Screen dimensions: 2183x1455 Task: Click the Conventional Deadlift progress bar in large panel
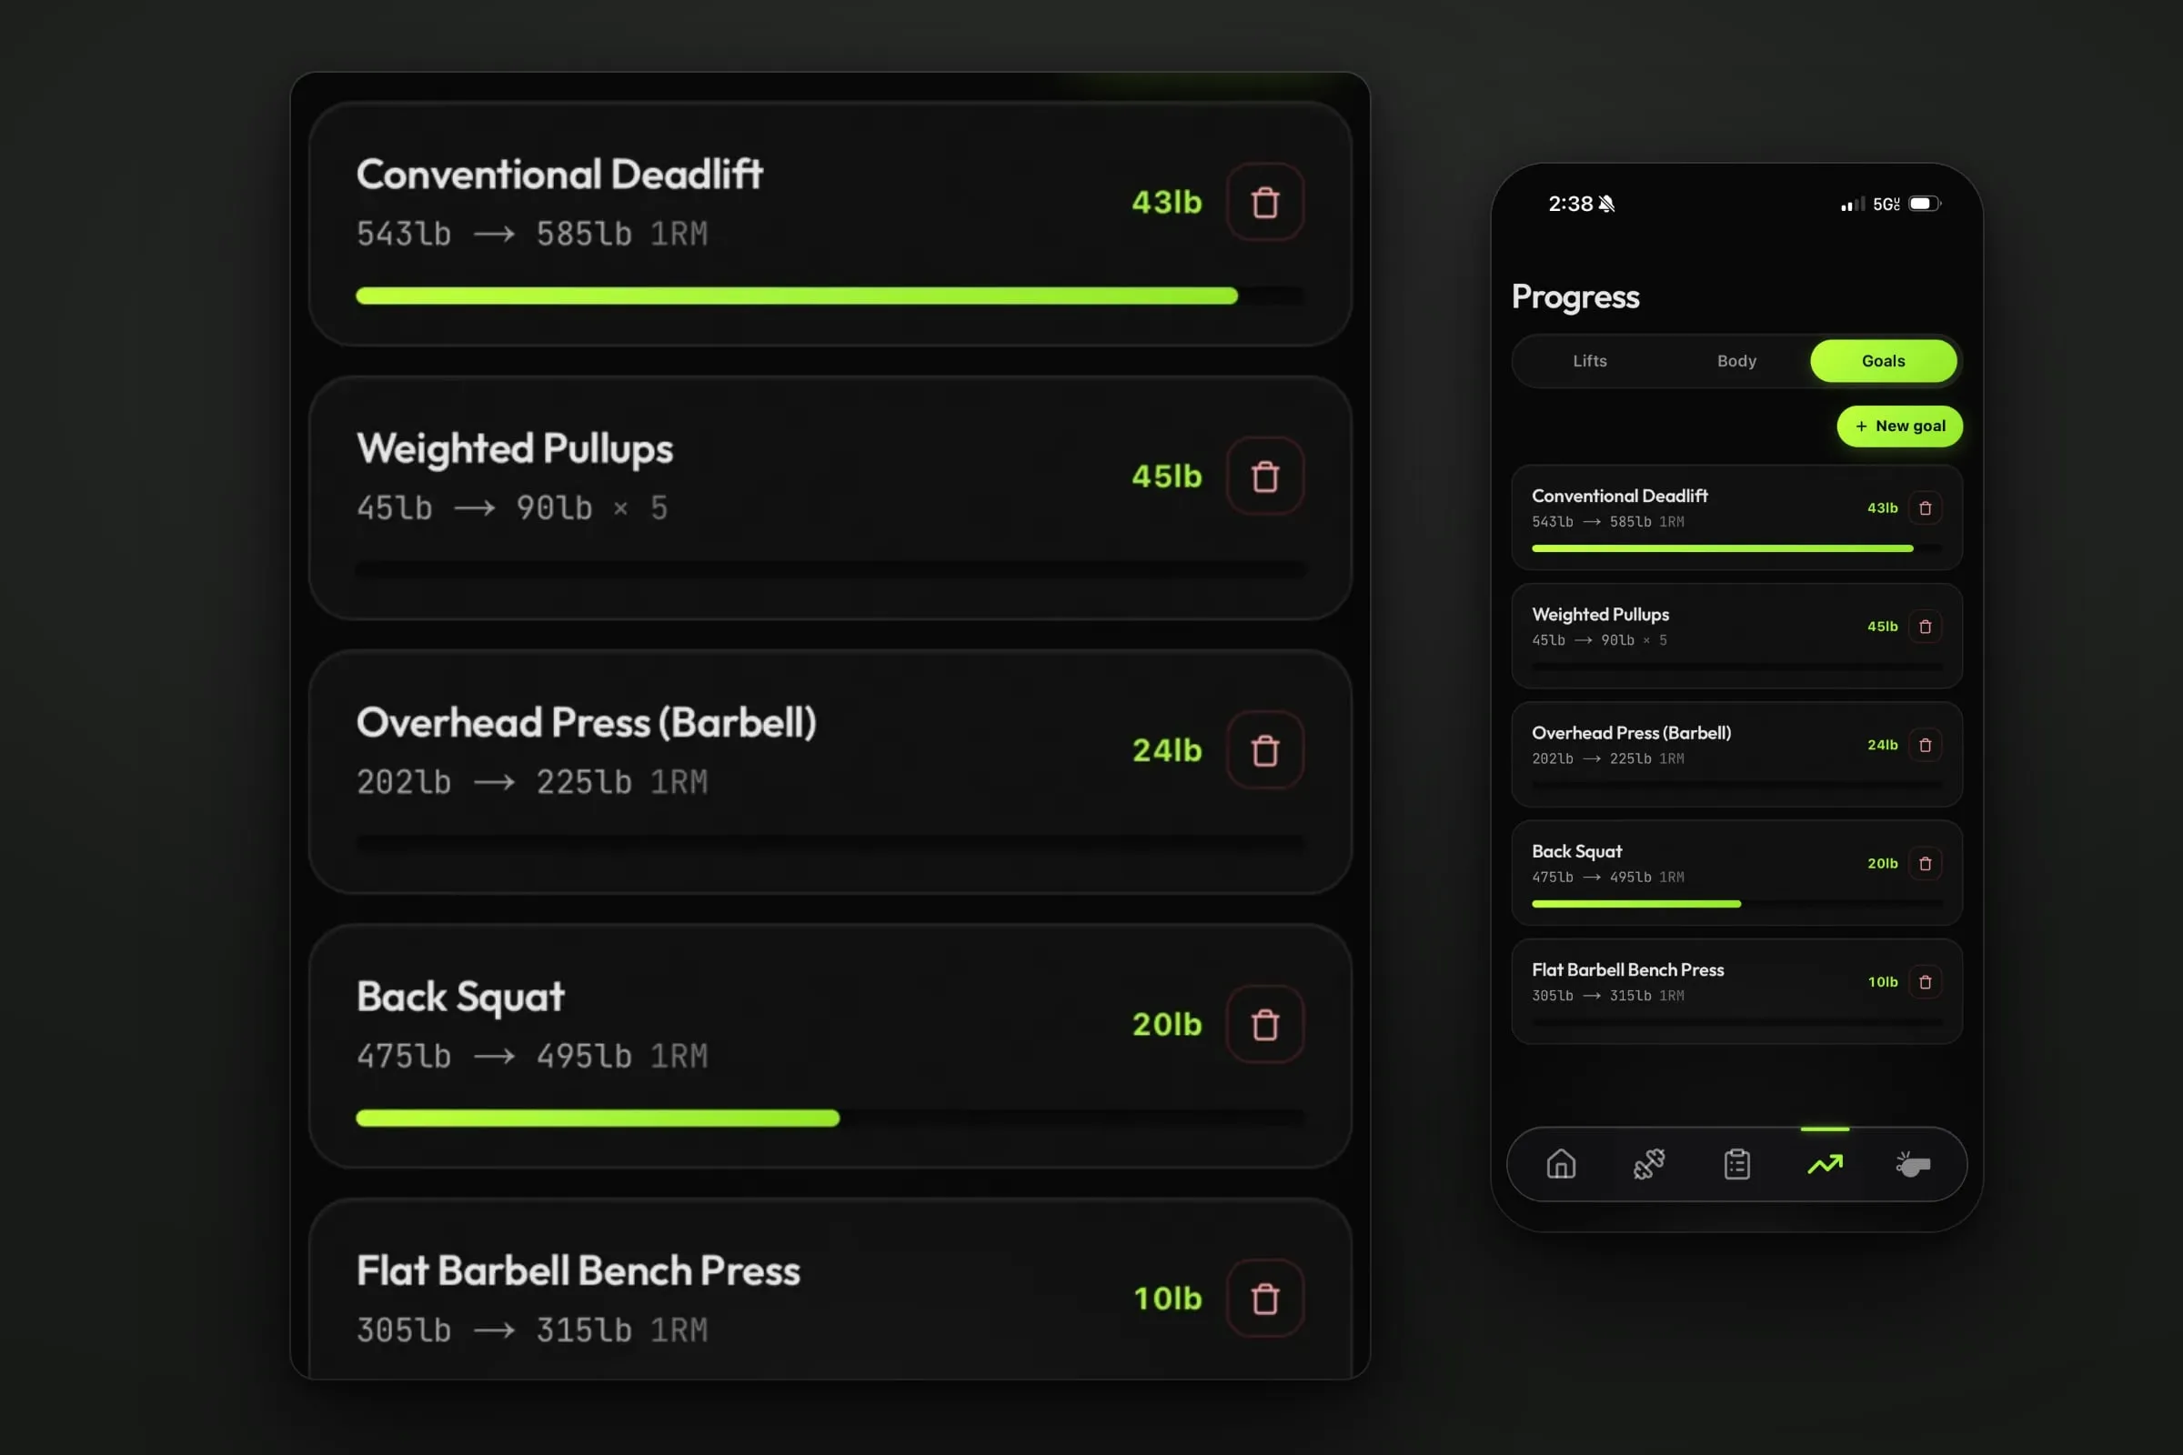pyautogui.click(x=830, y=296)
